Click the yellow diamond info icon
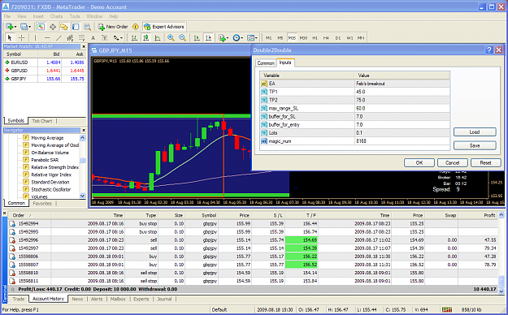This screenshot has height=315, width=508. click(136, 27)
